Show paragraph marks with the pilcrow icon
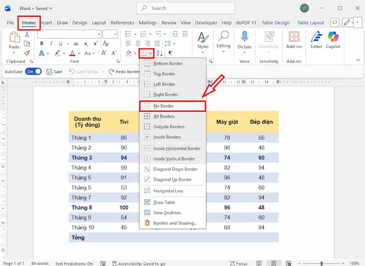Viewport: 365px width, 266px height. (x=170, y=53)
